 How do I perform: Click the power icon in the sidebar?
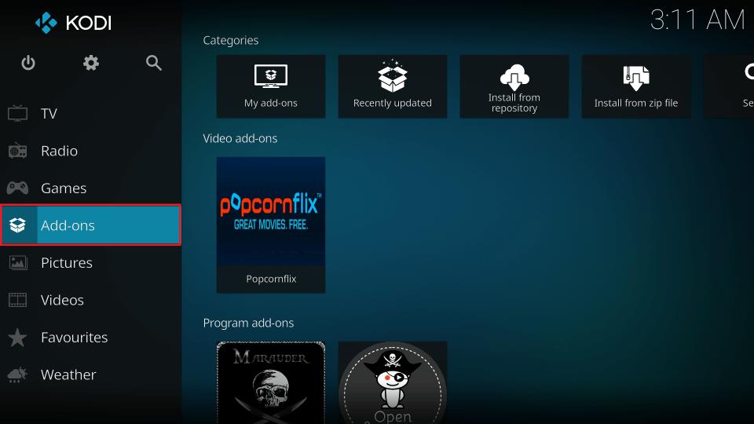point(28,63)
